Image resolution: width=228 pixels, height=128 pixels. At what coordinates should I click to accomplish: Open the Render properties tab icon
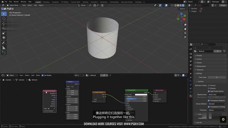191,54
